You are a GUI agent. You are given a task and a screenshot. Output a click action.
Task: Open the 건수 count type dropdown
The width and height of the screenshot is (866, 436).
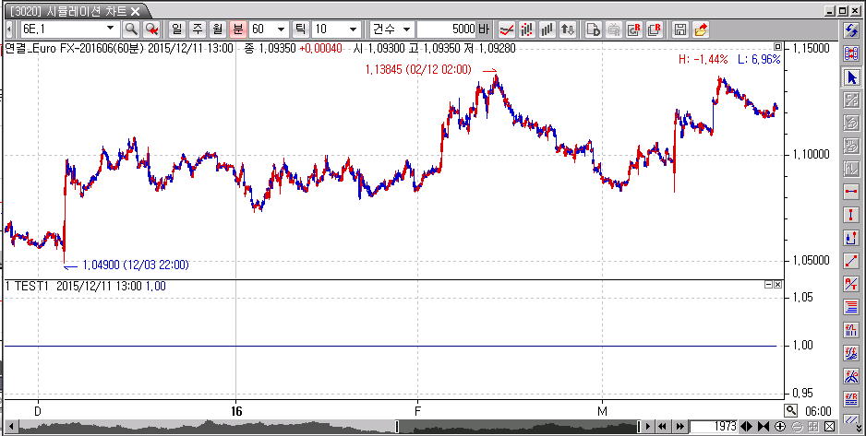click(x=406, y=29)
